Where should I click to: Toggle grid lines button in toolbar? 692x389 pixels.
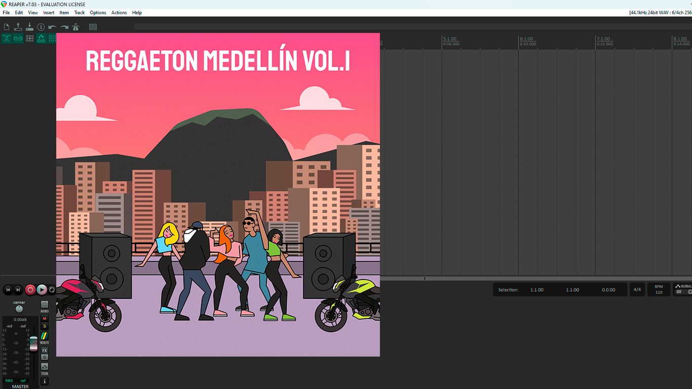tap(52, 38)
